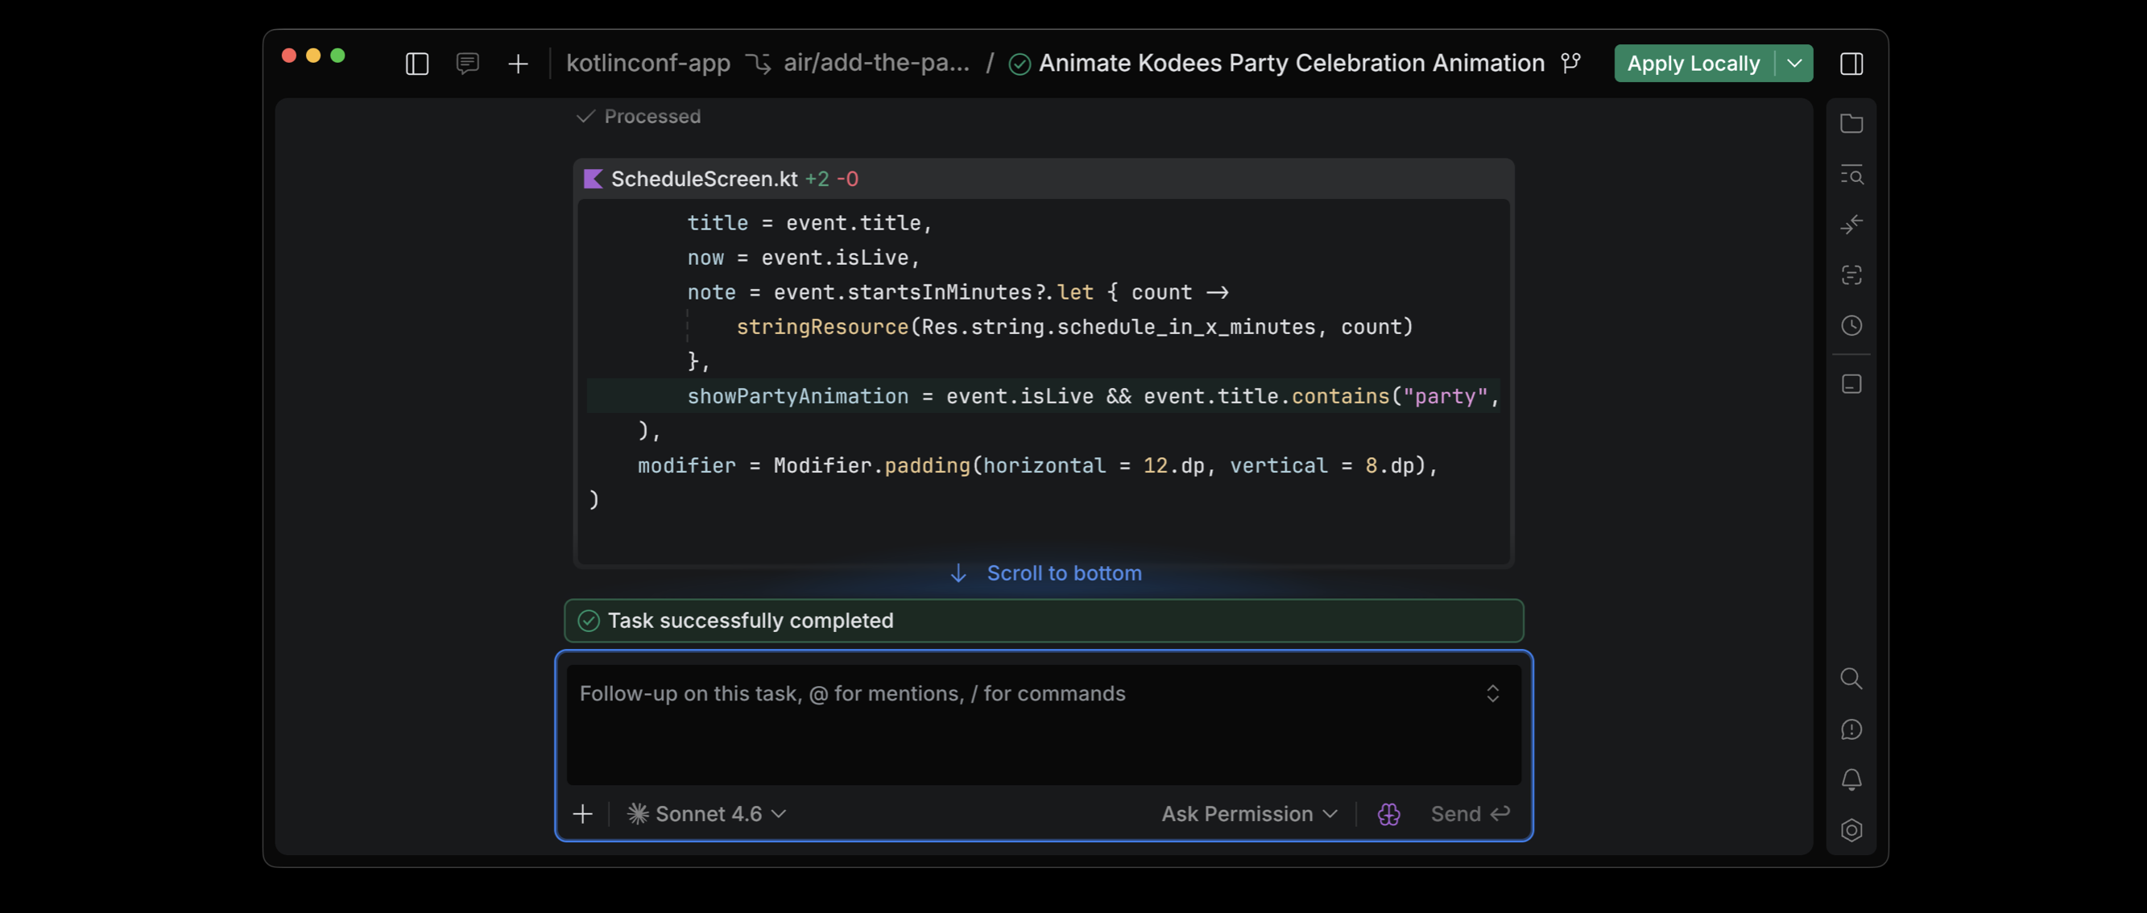
Task: Jump down with Scroll to bottom
Action: pyautogui.click(x=1046, y=573)
